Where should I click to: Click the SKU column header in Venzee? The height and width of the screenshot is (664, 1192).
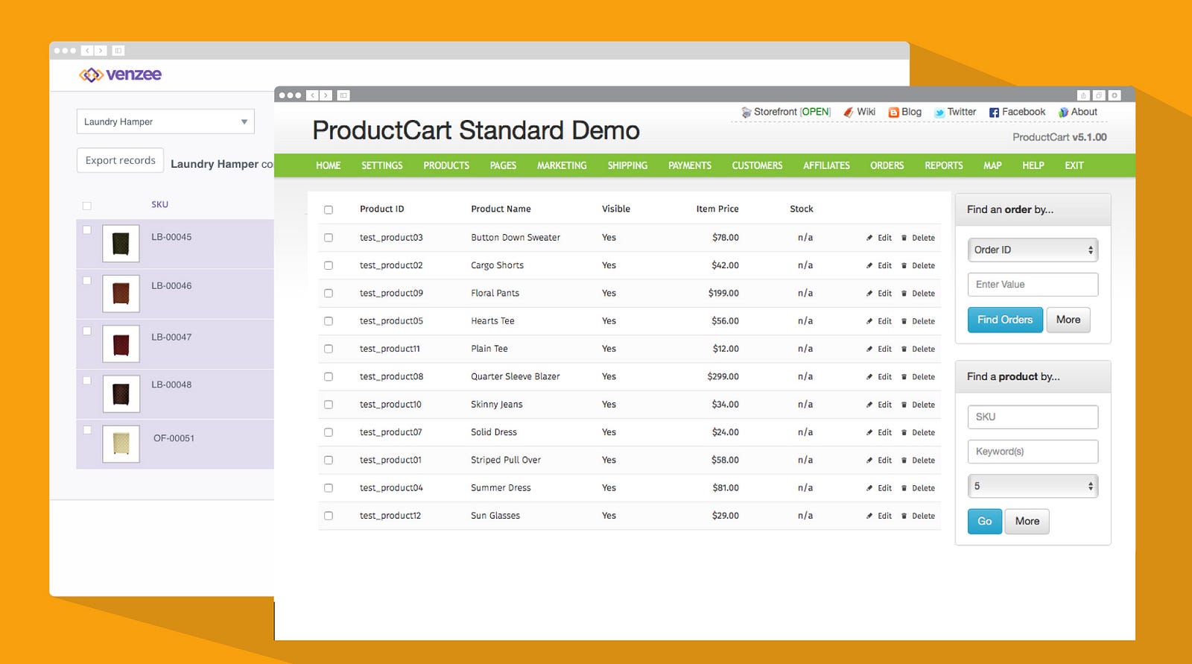pyautogui.click(x=159, y=204)
